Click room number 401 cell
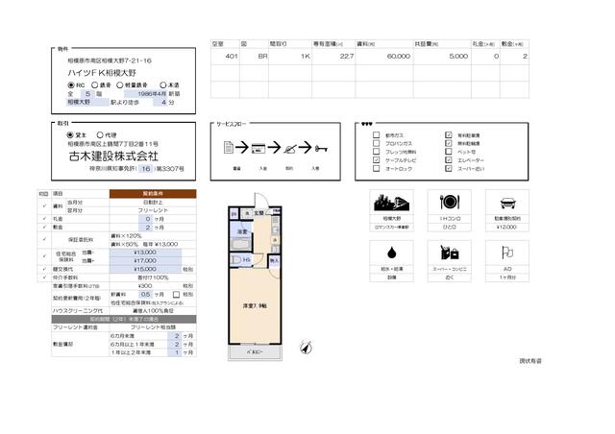 tap(225, 57)
